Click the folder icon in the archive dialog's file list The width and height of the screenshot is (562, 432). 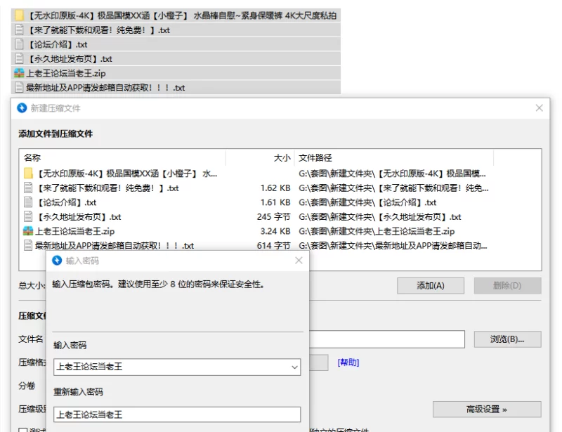(28, 174)
